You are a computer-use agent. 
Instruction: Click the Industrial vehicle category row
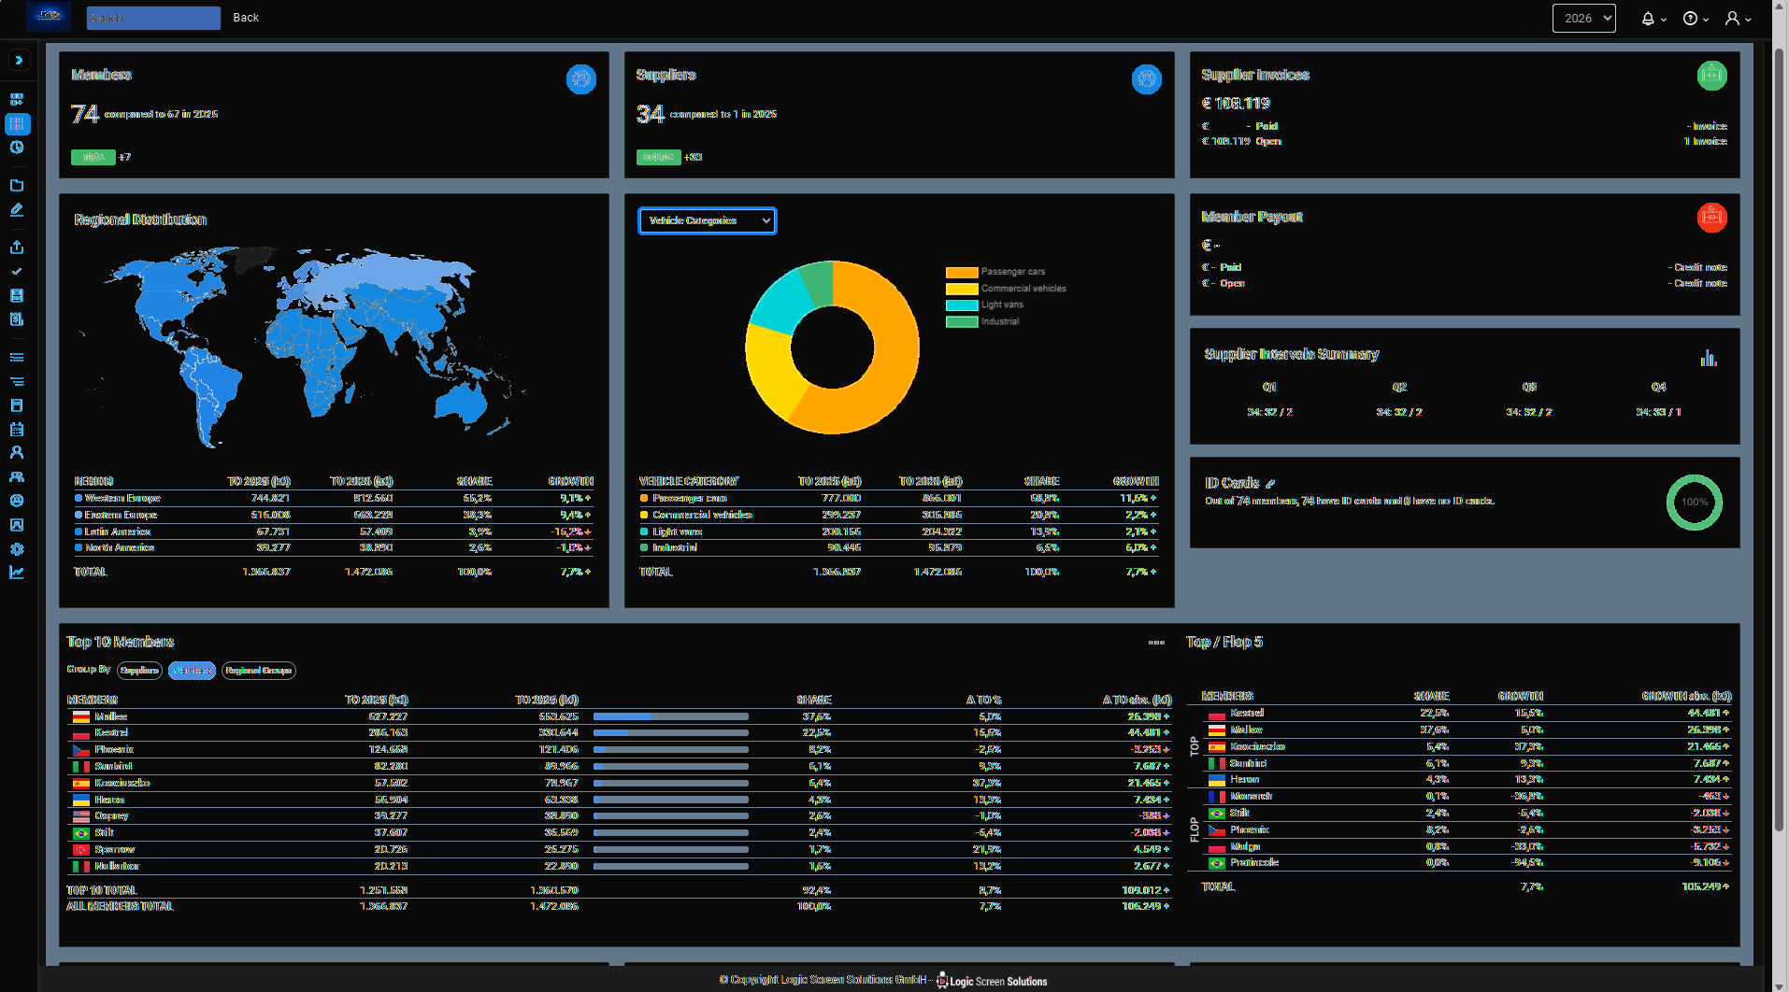click(898, 548)
